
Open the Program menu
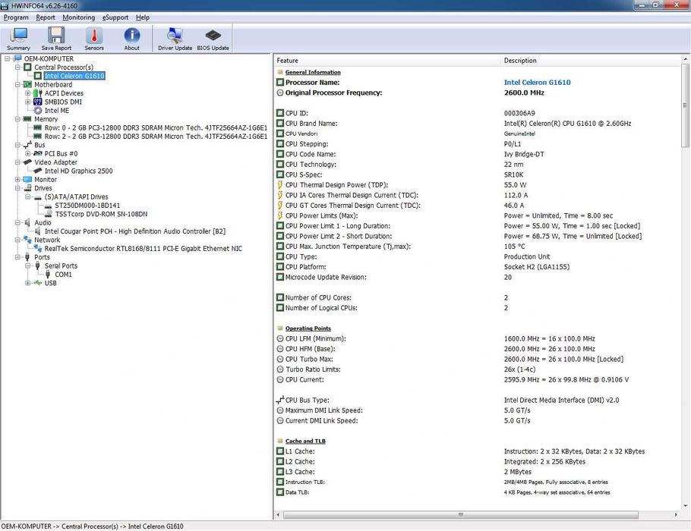16,17
